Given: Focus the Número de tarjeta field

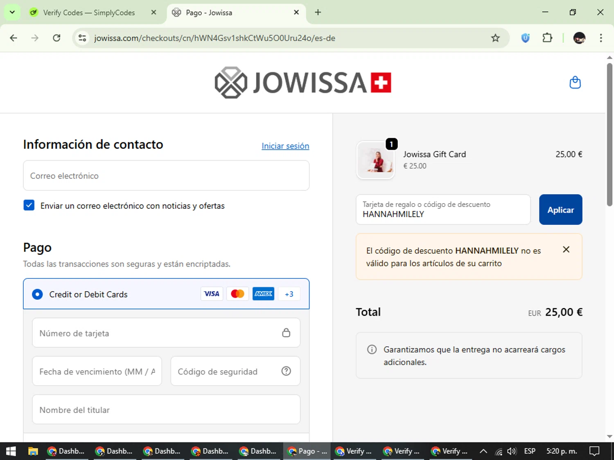Looking at the screenshot, I should pyautogui.click(x=166, y=333).
